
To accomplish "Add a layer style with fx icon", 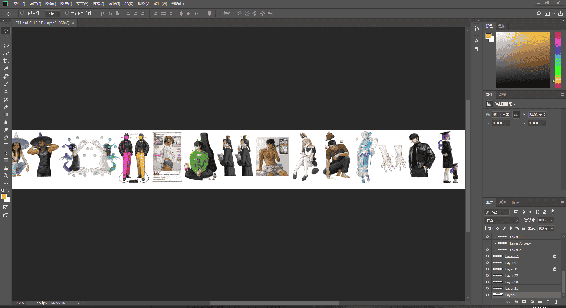I will [x=516, y=302].
